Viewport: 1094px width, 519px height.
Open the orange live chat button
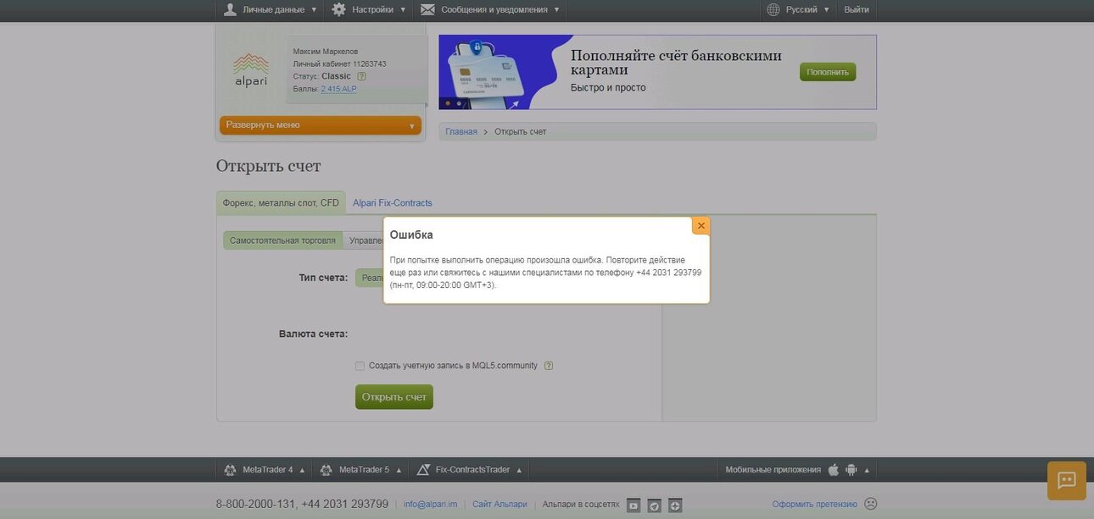(1067, 481)
